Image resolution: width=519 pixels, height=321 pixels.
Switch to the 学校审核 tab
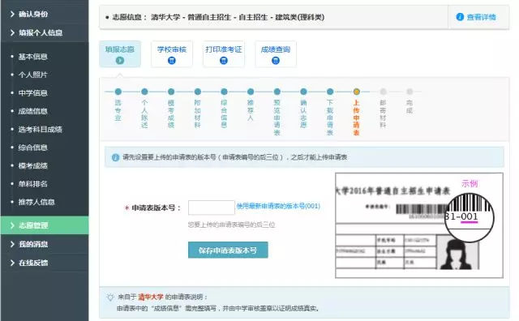point(172,54)
